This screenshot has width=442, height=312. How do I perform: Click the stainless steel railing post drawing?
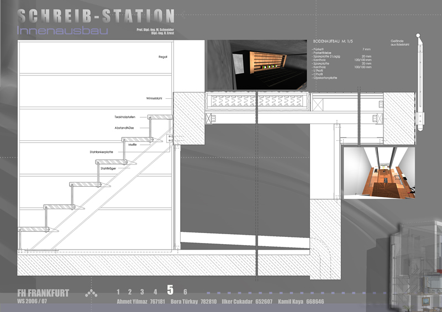pyautogui.click(x=421, y=83)
